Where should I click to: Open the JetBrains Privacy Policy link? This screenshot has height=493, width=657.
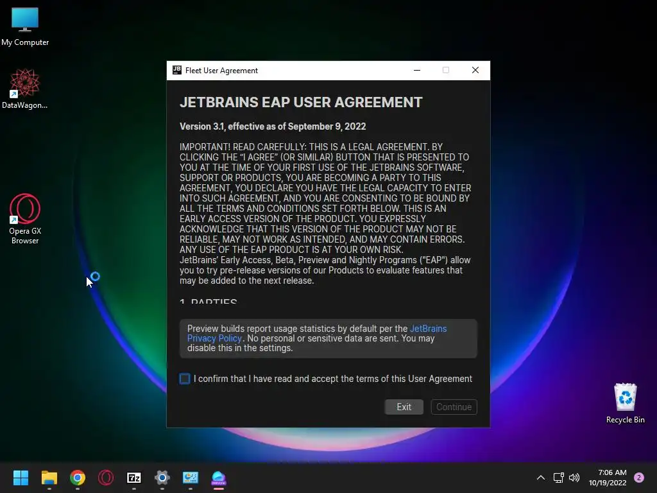[317, 333]
